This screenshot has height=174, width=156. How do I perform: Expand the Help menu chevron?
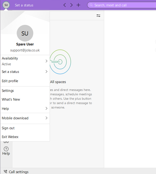click(x=47, y=108)
